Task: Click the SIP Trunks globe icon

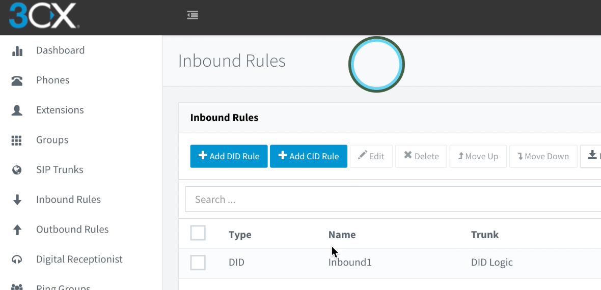Action: click(17, 170)
